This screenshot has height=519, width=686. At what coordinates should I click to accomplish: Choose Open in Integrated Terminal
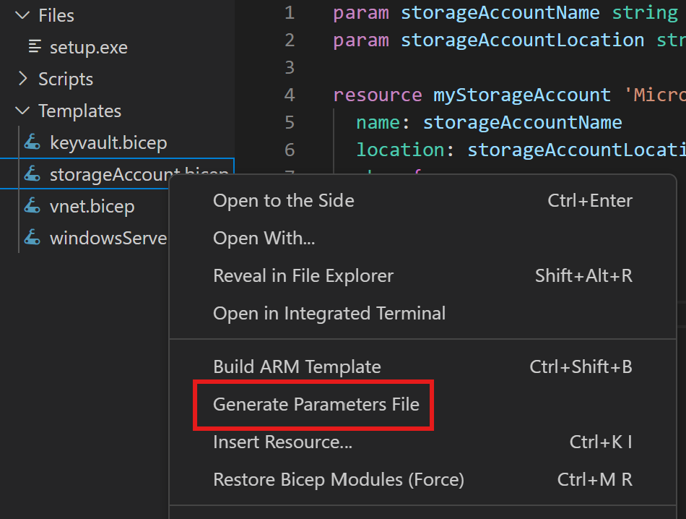pos(329,314)
